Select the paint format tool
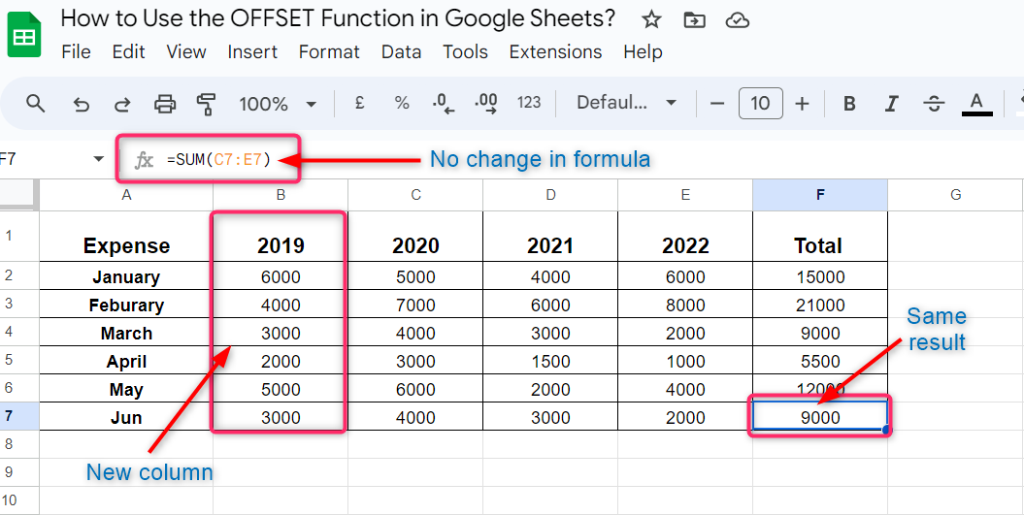The width and height of the screenshot is (1024, 515). 206,104
